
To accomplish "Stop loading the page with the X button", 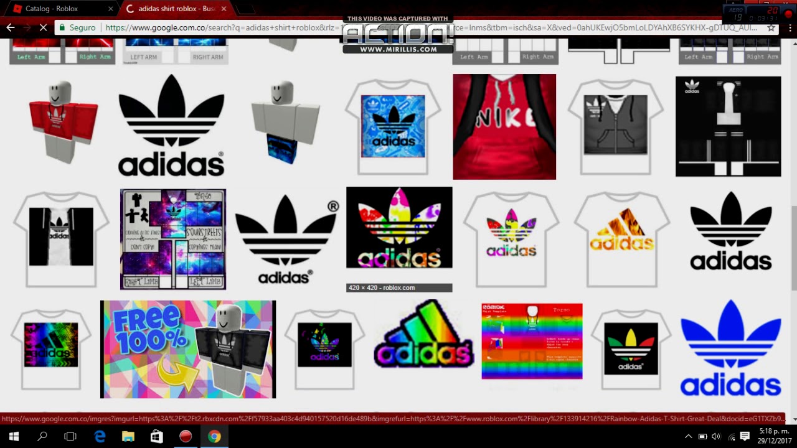I will [x=44, y=27].
